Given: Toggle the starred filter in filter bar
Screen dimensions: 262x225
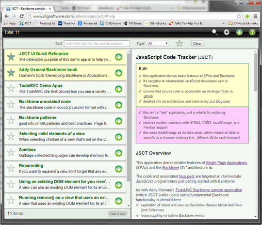Looking at the screenshot, I should click(179, 43).
